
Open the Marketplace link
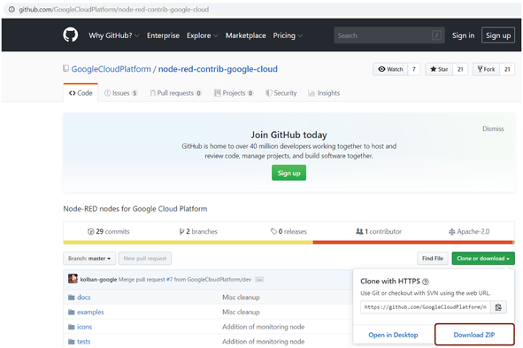click(245, 35)
